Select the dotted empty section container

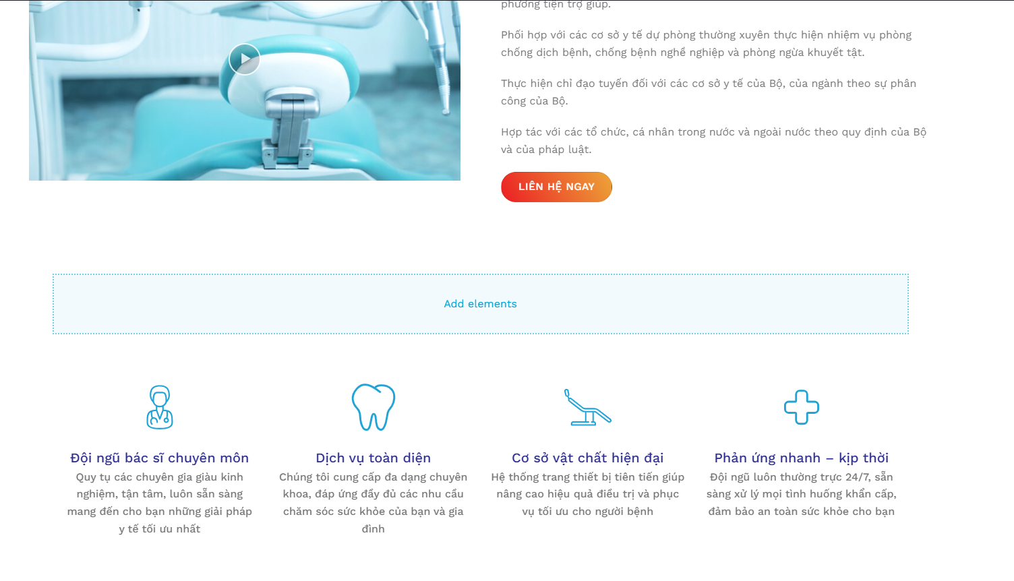(481, 304)
